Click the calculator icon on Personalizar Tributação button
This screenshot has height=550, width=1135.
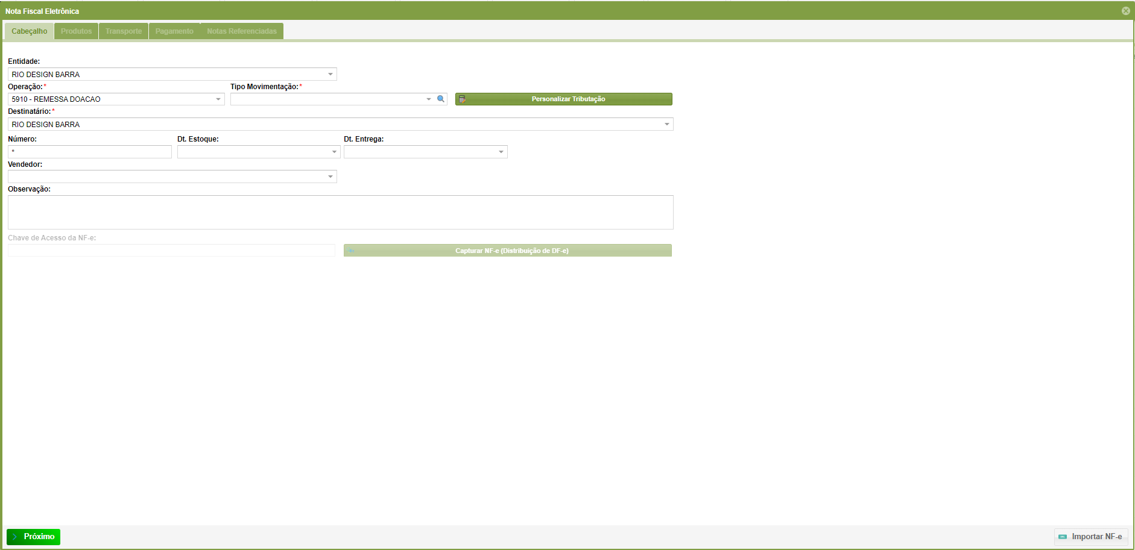463,99
